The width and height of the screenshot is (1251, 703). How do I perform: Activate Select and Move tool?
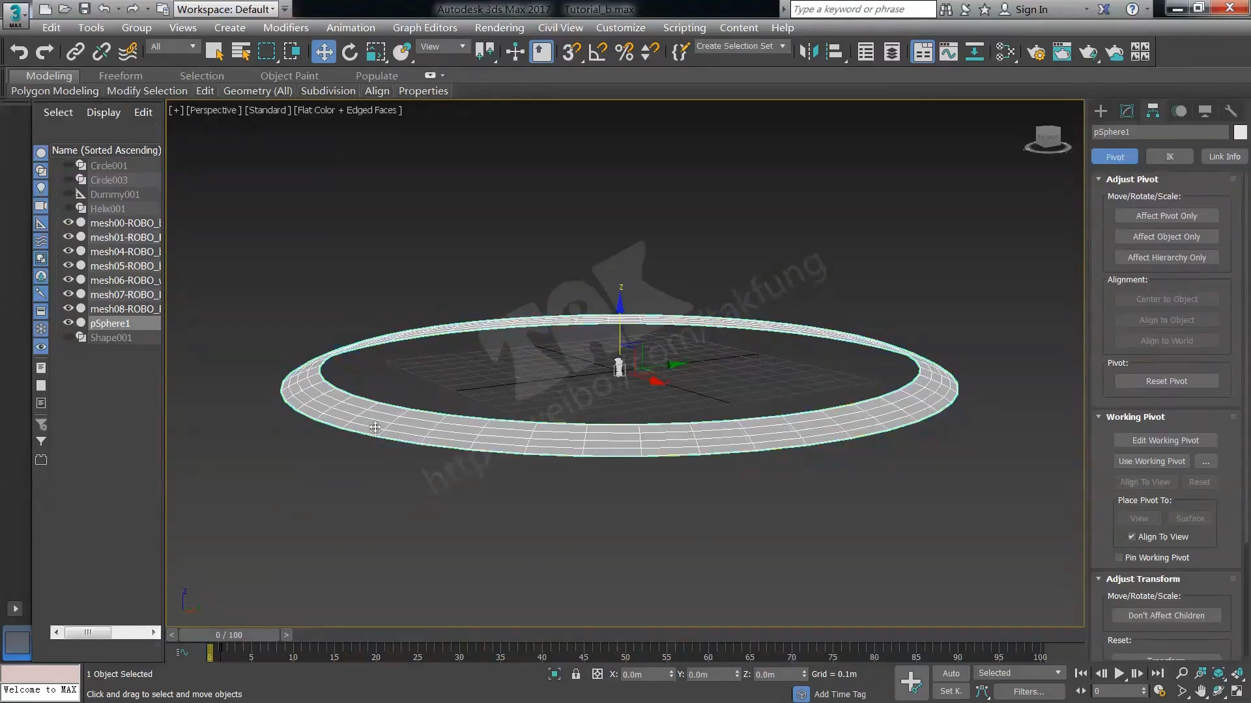pyautogui.click(x=324, y=52)
